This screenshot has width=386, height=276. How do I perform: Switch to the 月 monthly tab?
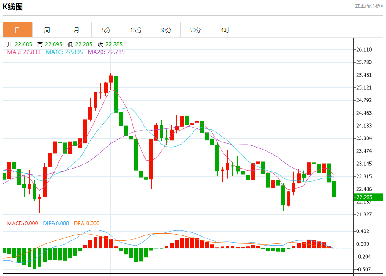[77, 30]
